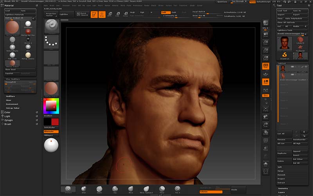The image size is (313, 196).
Task: Select the Planar brush at bottom shelf
Action: pos(162,189)
